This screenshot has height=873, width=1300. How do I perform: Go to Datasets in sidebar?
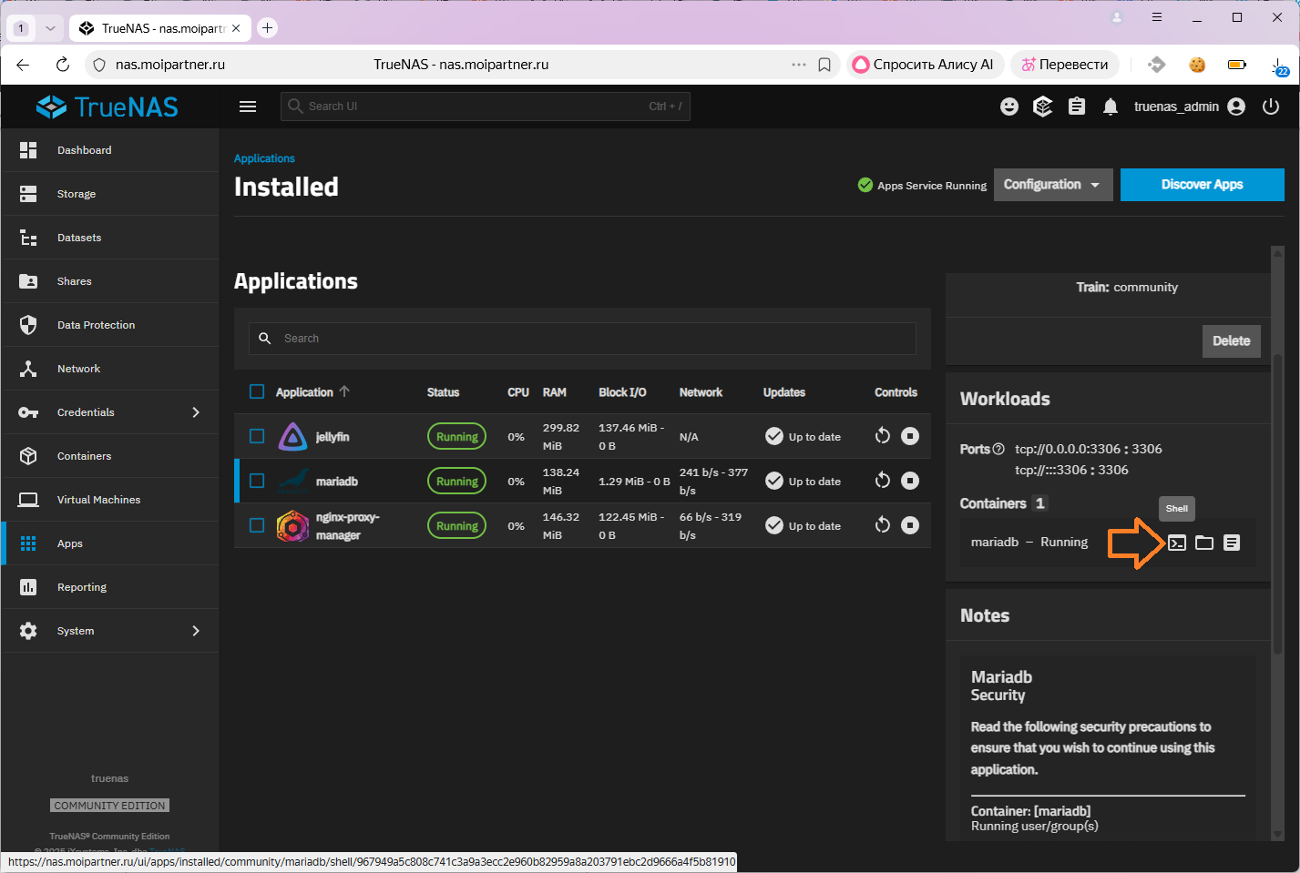[79, 238]
